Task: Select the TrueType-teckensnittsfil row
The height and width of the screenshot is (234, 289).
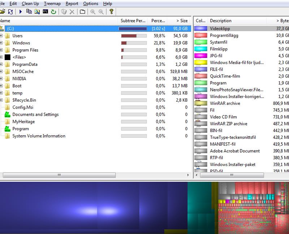Action: (241, 137)
